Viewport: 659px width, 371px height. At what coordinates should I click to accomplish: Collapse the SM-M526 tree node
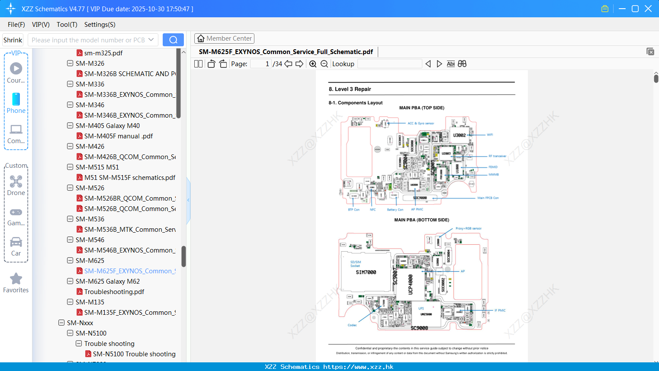click(70, 188)
